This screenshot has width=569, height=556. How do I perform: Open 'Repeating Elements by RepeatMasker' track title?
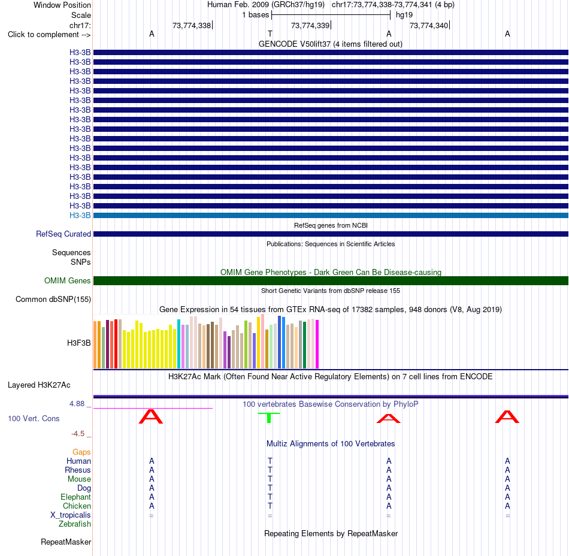tap(331, 533)
